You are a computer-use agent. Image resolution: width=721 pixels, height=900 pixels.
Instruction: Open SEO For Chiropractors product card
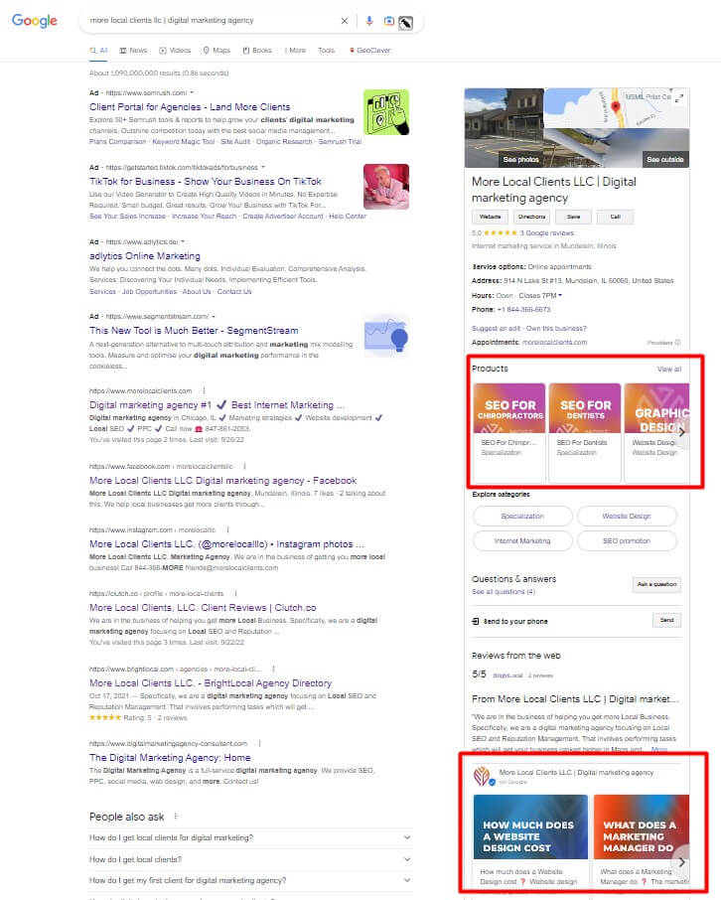pyautogui.click(x=509, y=432)
